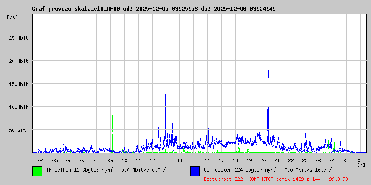Viewport: 371px width, 185px height.
Task: Click the 00 midnight label on x-axis
Action: coord(319,160)
